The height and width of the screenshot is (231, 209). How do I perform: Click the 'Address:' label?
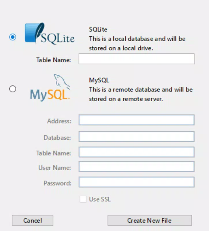click(59, 121)
